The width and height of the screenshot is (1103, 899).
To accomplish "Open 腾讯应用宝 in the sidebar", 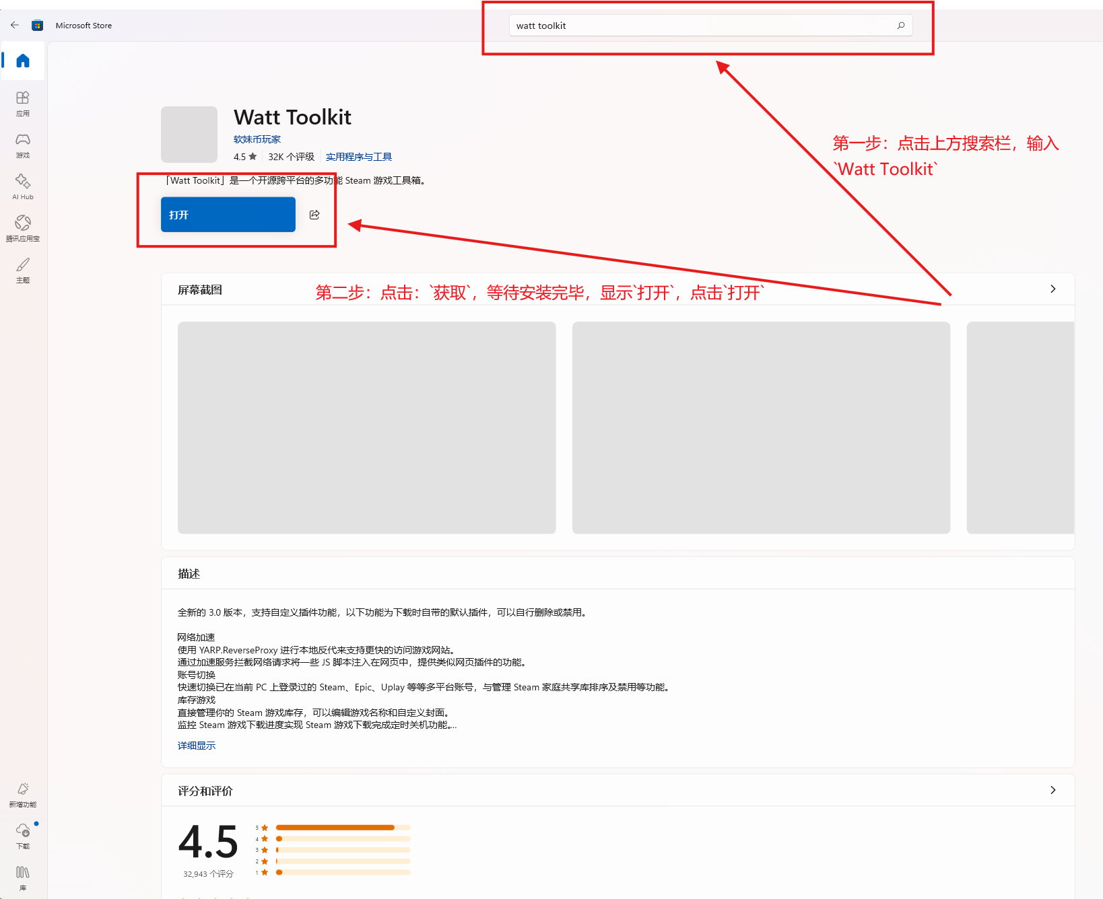I will (x=23, y=228).
